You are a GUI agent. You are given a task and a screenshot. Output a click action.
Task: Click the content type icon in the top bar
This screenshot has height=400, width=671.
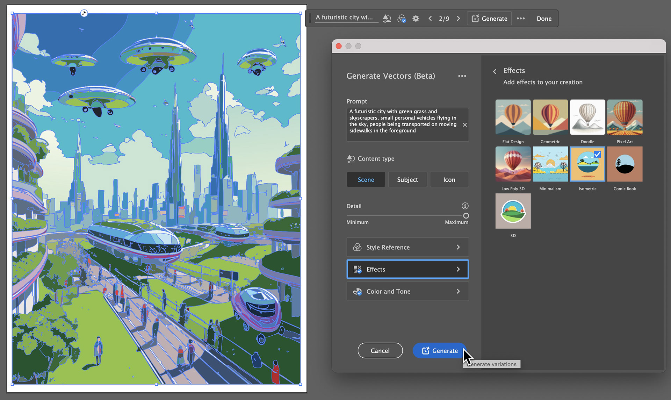point(387,19)
